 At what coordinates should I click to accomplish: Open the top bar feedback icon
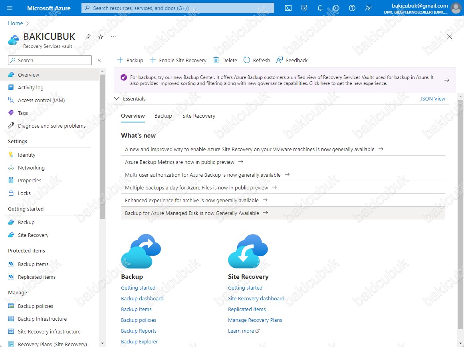click(x=368, y=8)
